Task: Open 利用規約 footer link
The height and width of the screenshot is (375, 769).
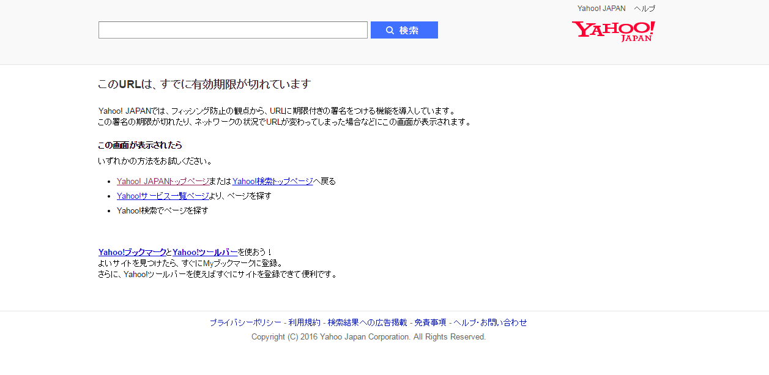Action: click(x=305, y=322)
